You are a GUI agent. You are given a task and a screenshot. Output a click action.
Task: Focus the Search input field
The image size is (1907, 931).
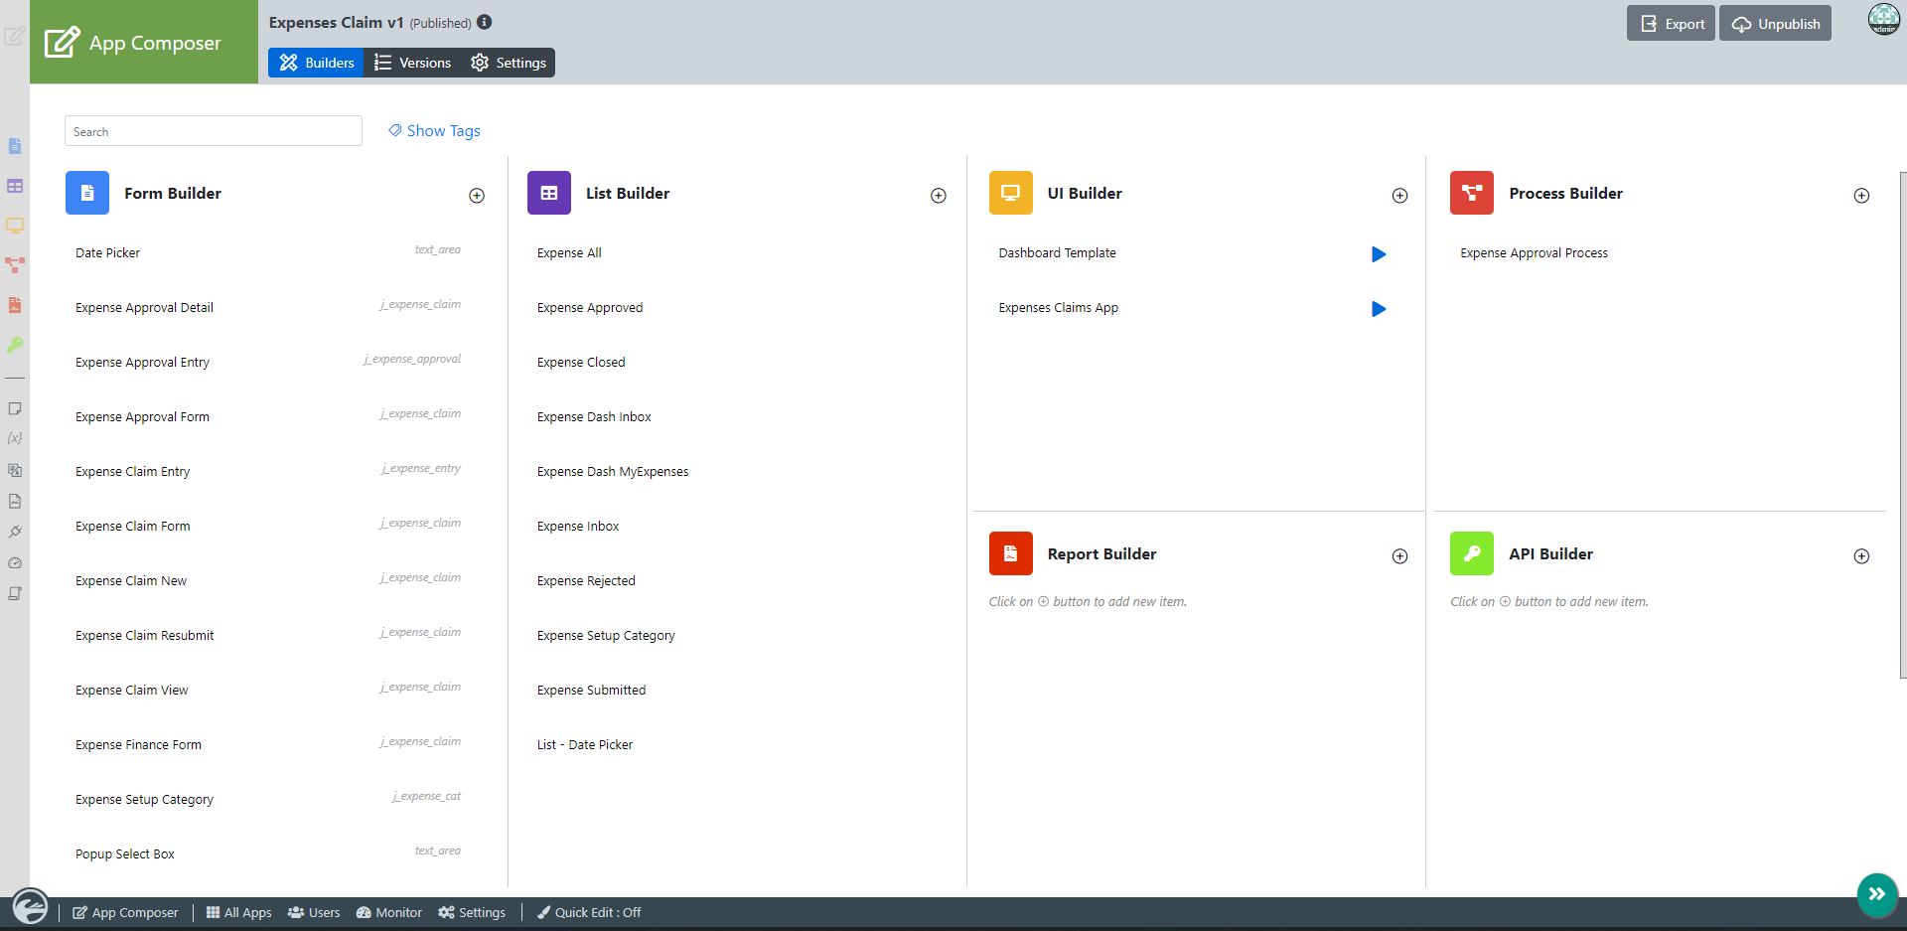pos(214,131)
